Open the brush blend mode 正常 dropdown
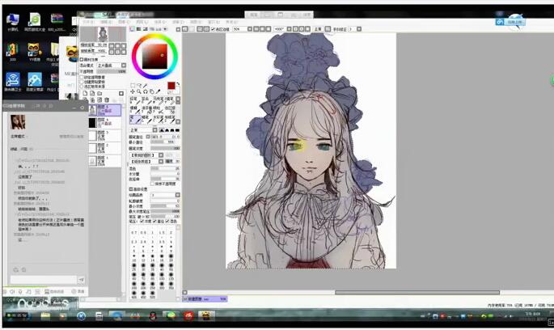Viewport: 554px width, 330px height. (154, 130)
